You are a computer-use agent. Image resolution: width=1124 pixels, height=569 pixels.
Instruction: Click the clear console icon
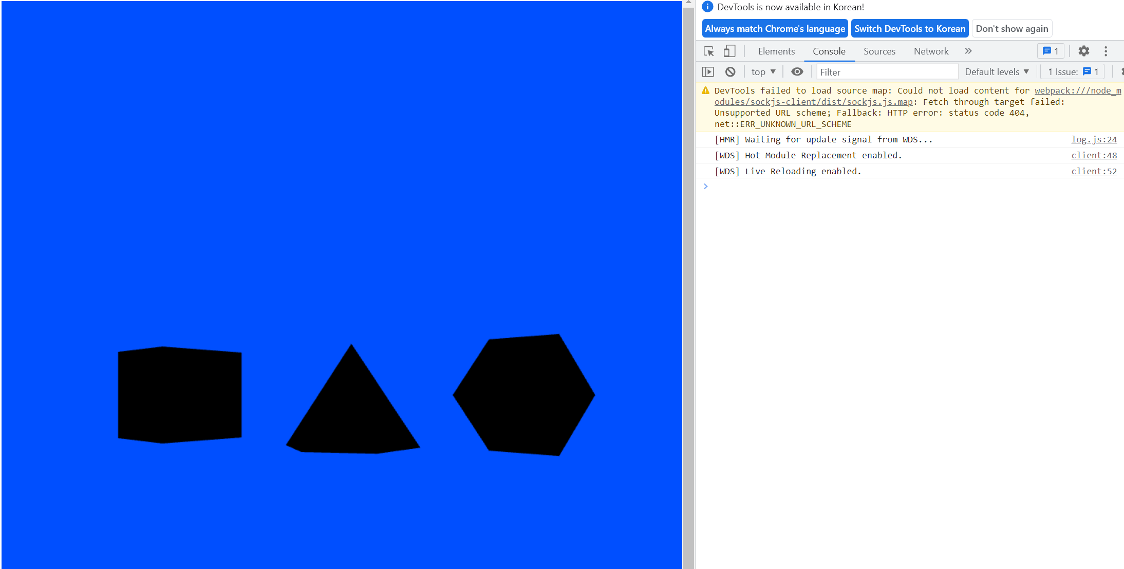tap(730, 72)
